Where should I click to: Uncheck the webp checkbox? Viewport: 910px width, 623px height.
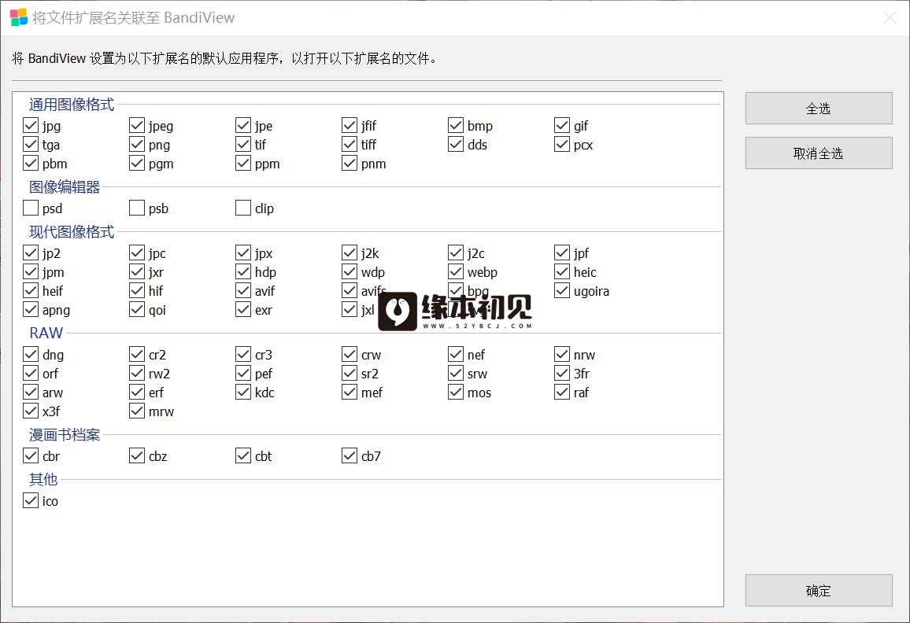click(x=456, y=271)
